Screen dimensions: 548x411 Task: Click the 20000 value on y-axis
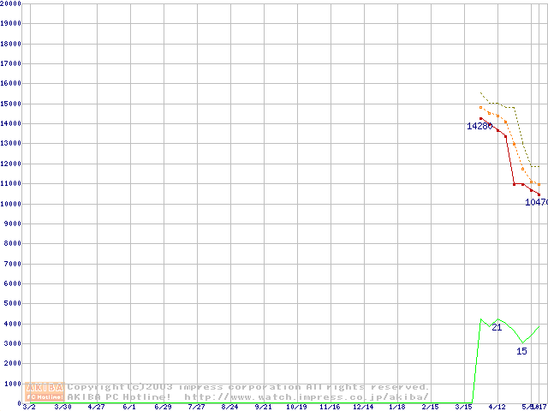coord(10,3)
